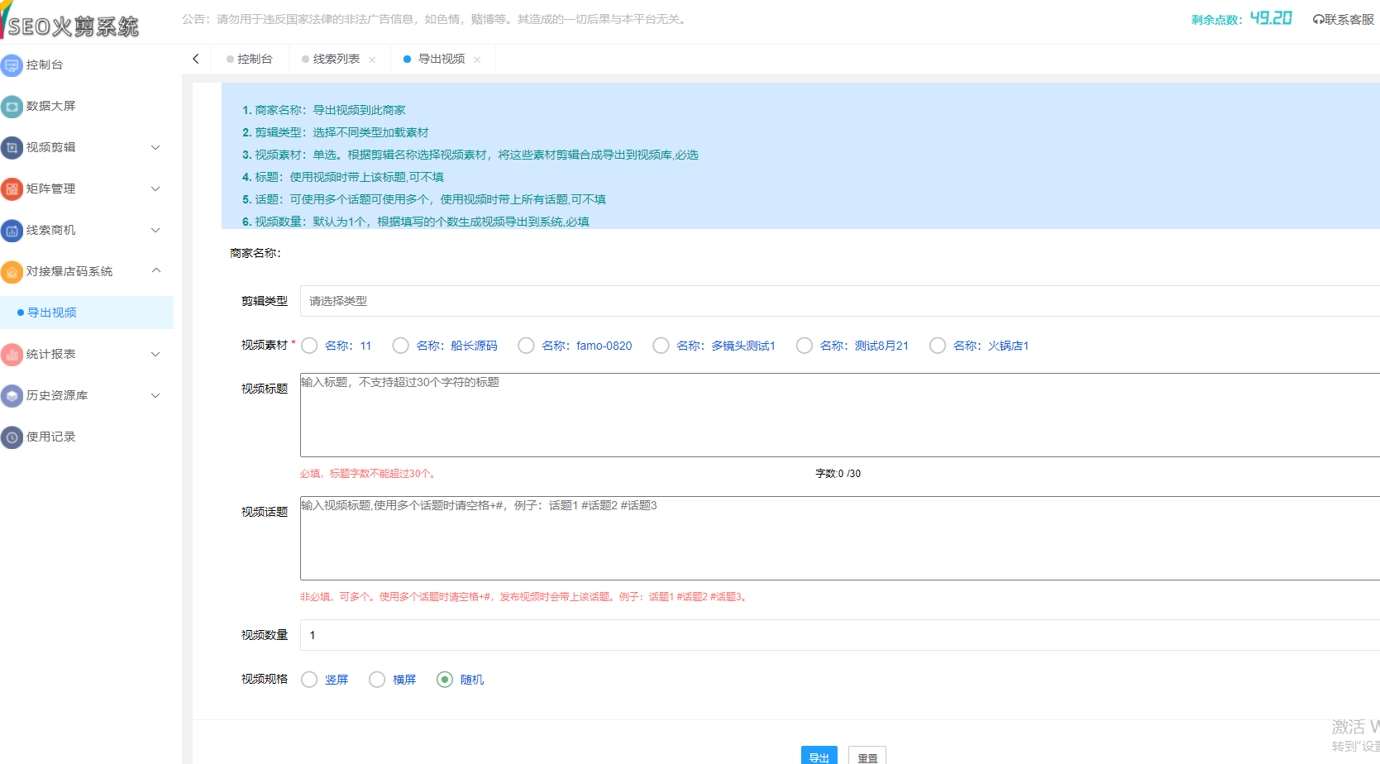Select the 横屏 video format radio
The width and height of the screenshot is (1380, 764).
[x=377, y=680]
